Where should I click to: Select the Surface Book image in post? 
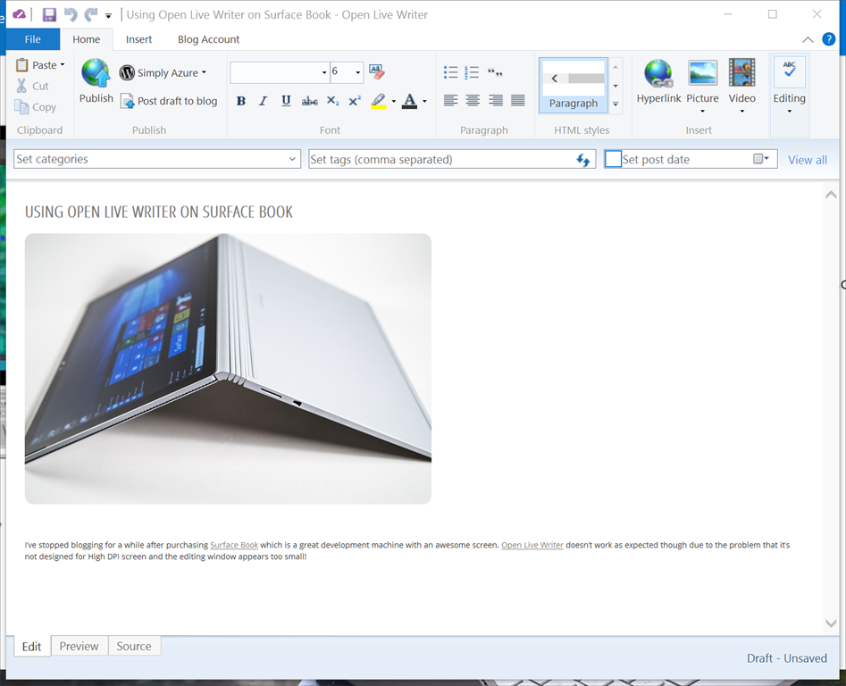228,369
